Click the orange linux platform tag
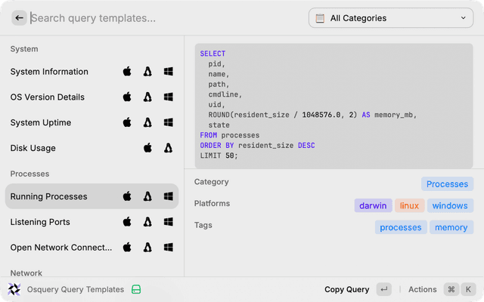Image resolution: width=484 pixels, height=302 pixels. (x=409, y=205)
